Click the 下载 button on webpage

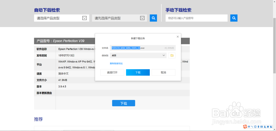click(x=124, y=103)
